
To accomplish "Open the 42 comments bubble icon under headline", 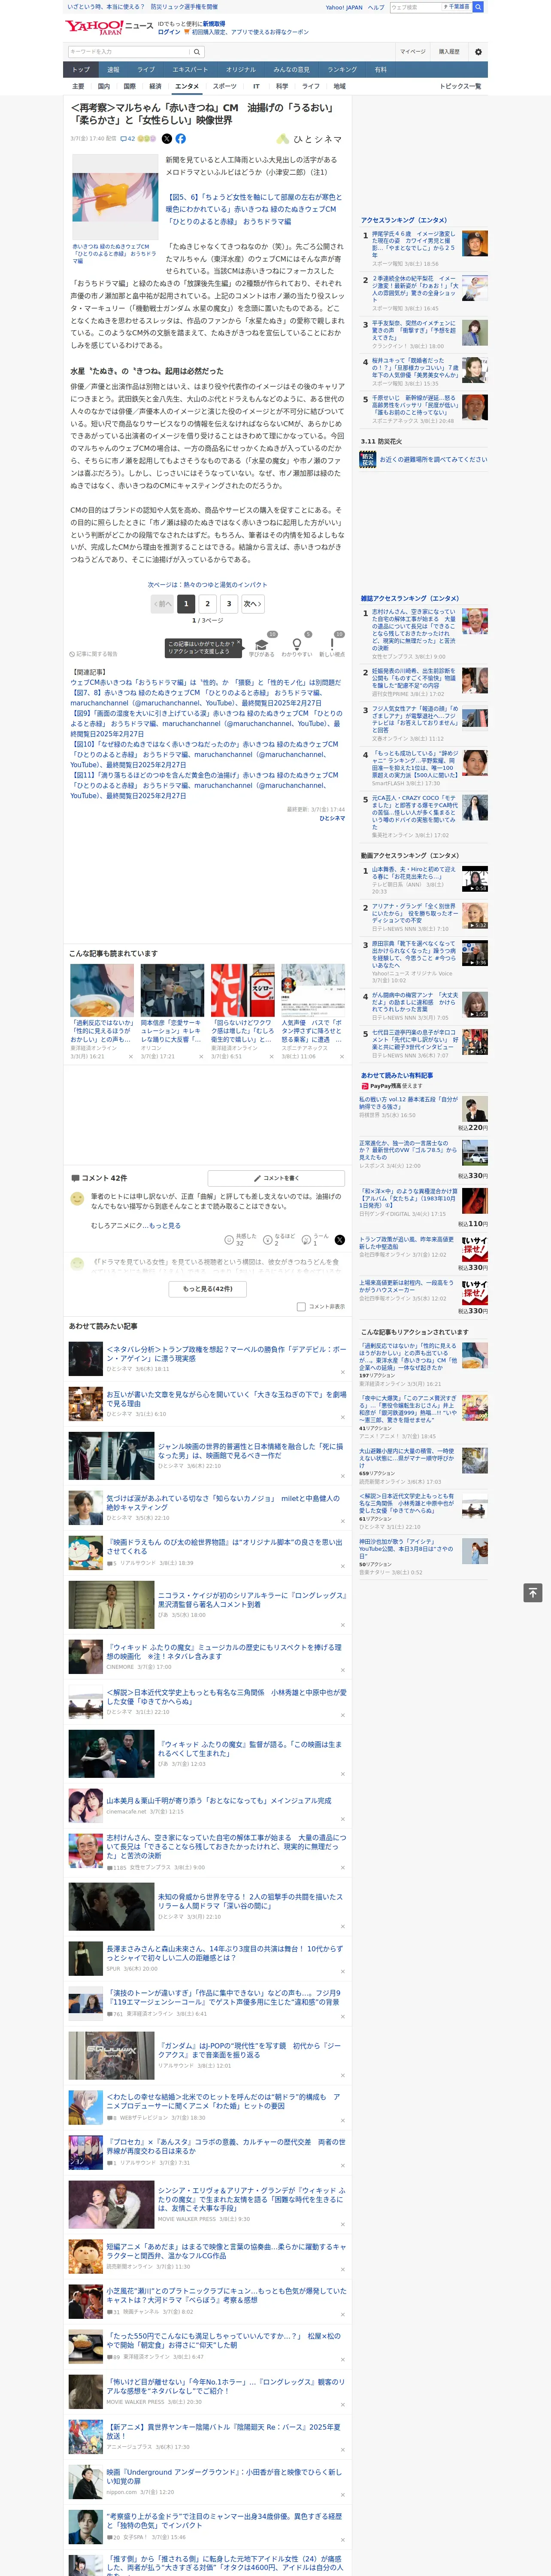I will click(127, 139).
